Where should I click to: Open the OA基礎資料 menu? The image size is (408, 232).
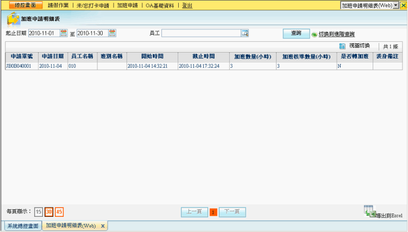pos(160,5)
